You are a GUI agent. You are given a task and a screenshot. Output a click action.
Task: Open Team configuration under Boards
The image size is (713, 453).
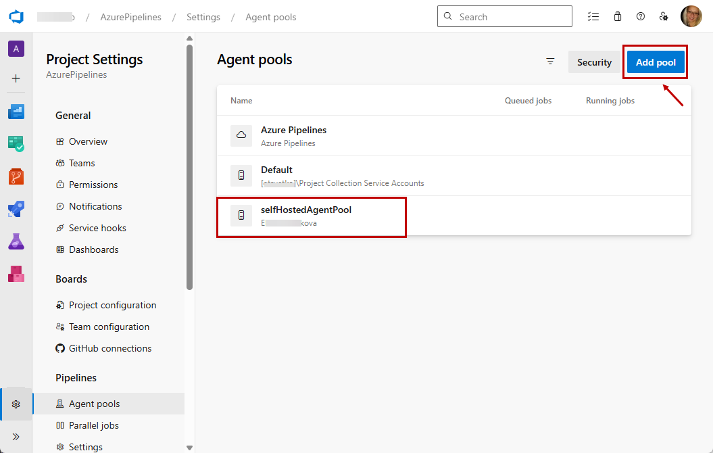pyautogui.click(x=109, y=327)
